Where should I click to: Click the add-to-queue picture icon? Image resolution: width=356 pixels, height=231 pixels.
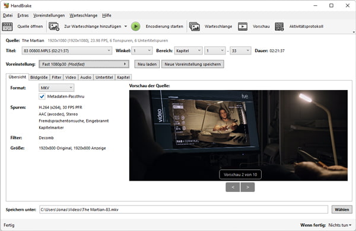tap(54, 27)
